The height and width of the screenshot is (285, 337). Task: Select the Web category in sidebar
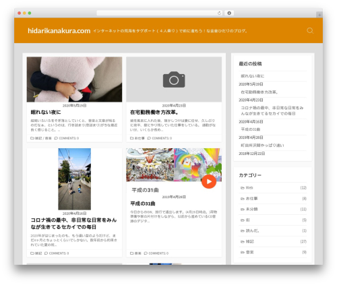[x=249, y=188]
